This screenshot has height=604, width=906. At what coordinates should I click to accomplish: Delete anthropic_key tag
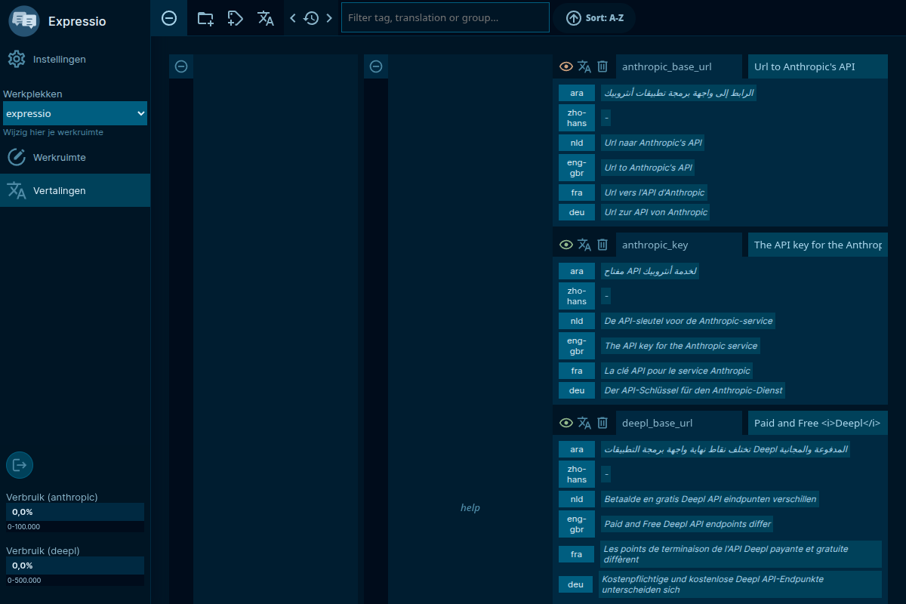(602, 245)
